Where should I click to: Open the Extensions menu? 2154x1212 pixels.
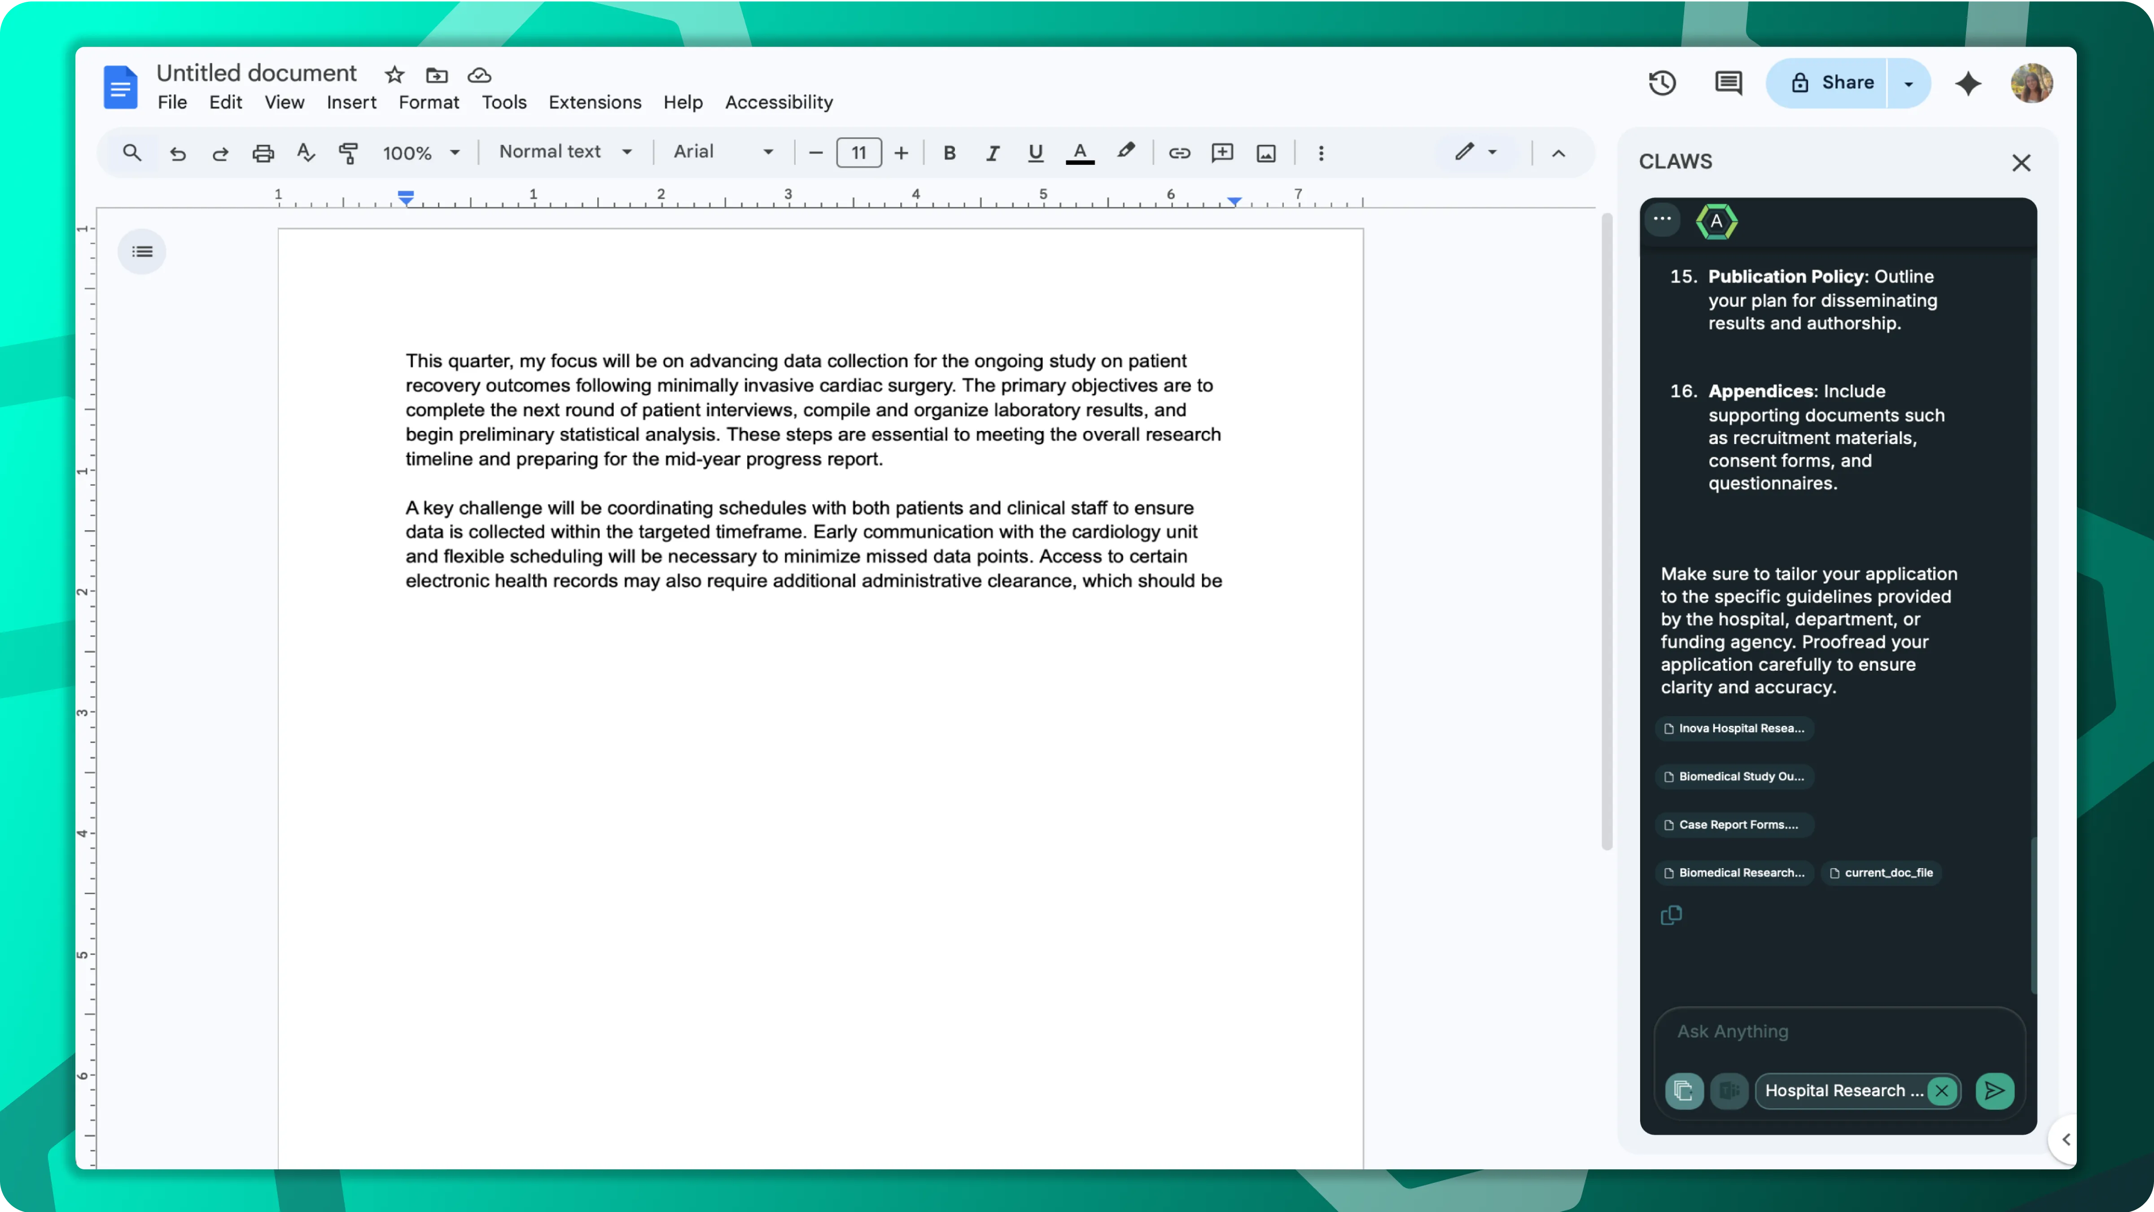click(595, 102)
